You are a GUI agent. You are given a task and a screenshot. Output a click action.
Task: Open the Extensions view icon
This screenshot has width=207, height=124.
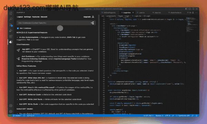click(11, 36)
